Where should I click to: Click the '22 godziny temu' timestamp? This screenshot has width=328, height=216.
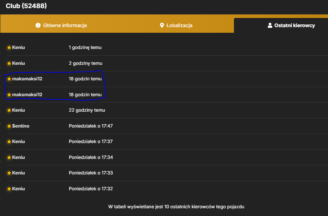pos(87,110)
